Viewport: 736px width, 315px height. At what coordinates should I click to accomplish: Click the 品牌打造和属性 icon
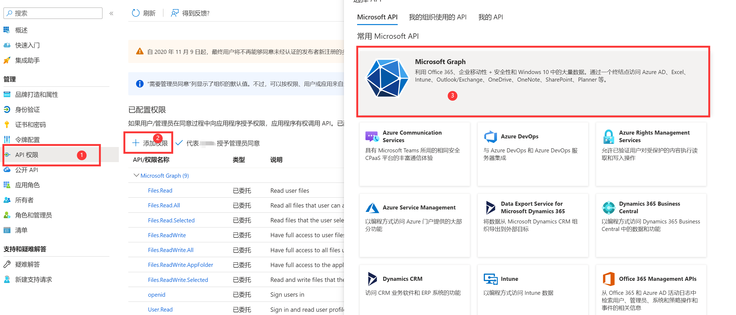[7, 94]
